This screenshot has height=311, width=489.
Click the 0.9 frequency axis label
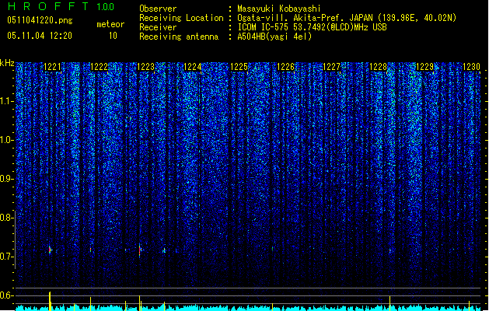[7, 179]
